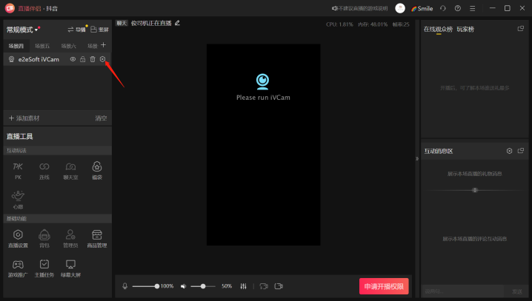Screen dimensions: 532x301
Task: Open the PK interaction tool
Action: 18,170
